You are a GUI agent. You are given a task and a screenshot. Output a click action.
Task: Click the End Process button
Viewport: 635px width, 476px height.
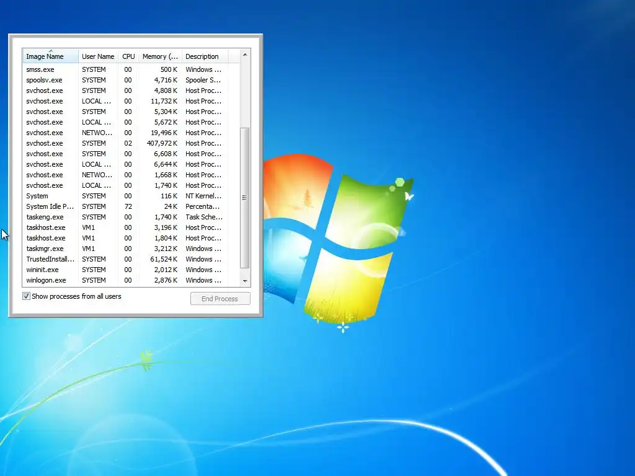220,299
